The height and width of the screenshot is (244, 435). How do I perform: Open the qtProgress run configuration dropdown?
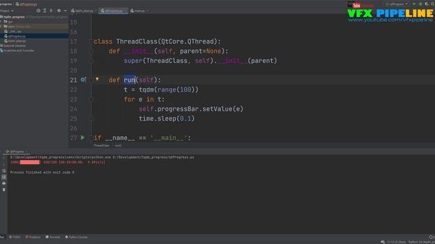coord(397,4)
